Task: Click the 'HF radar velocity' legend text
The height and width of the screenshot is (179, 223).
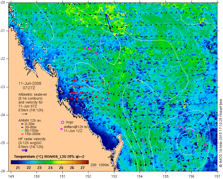Action: click(32, 139)
